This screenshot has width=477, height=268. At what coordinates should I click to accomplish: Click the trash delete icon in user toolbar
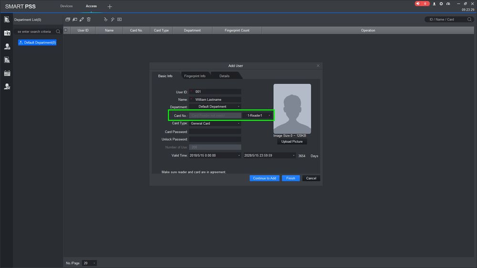(89, 20)
